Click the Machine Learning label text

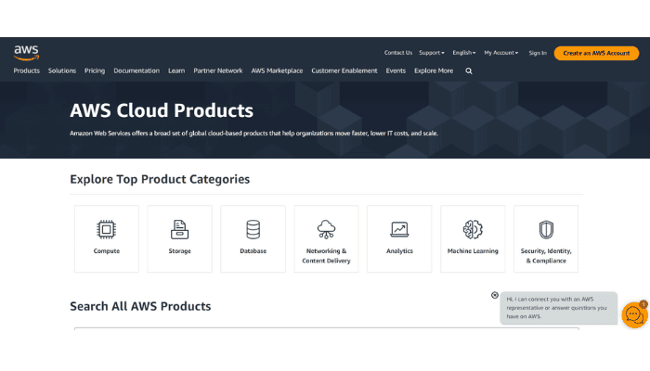(x=473, y=251)
